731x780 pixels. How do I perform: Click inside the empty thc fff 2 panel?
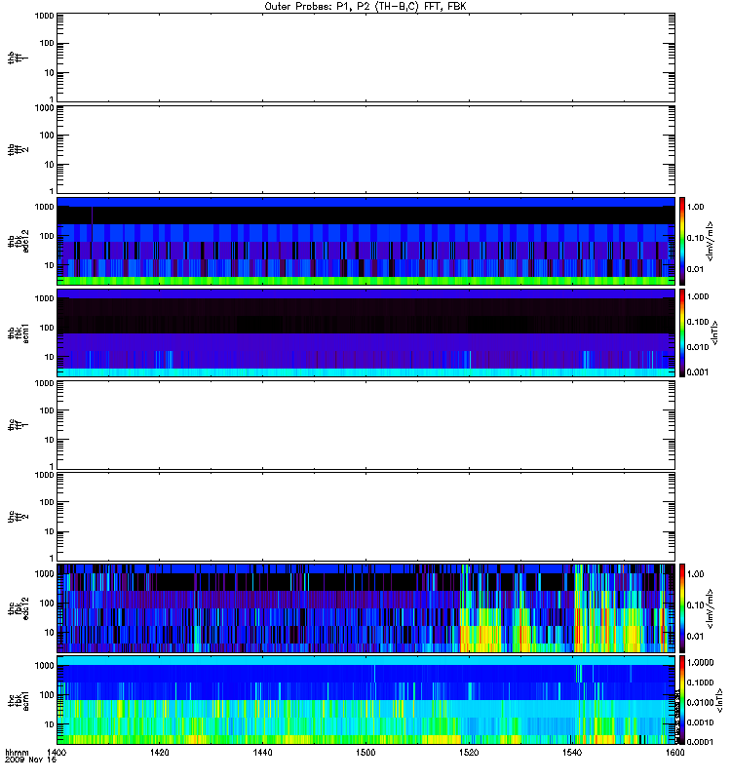coord(365,517)
